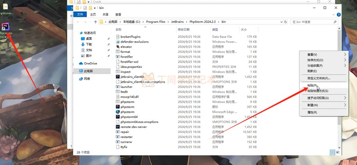
Task: Click the phpstorm Microsoft Edge file icon
Action: (118, 112)
